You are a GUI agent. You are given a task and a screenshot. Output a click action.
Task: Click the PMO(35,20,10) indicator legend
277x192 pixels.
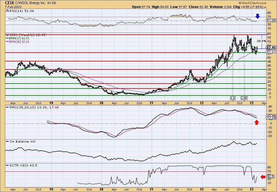[32, 107]
